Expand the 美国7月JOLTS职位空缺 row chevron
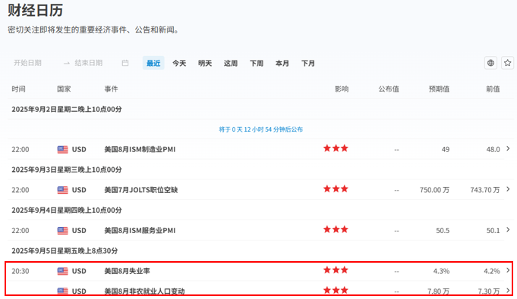The height and width of the screenshot is (299, 517). tap(508, 189)
